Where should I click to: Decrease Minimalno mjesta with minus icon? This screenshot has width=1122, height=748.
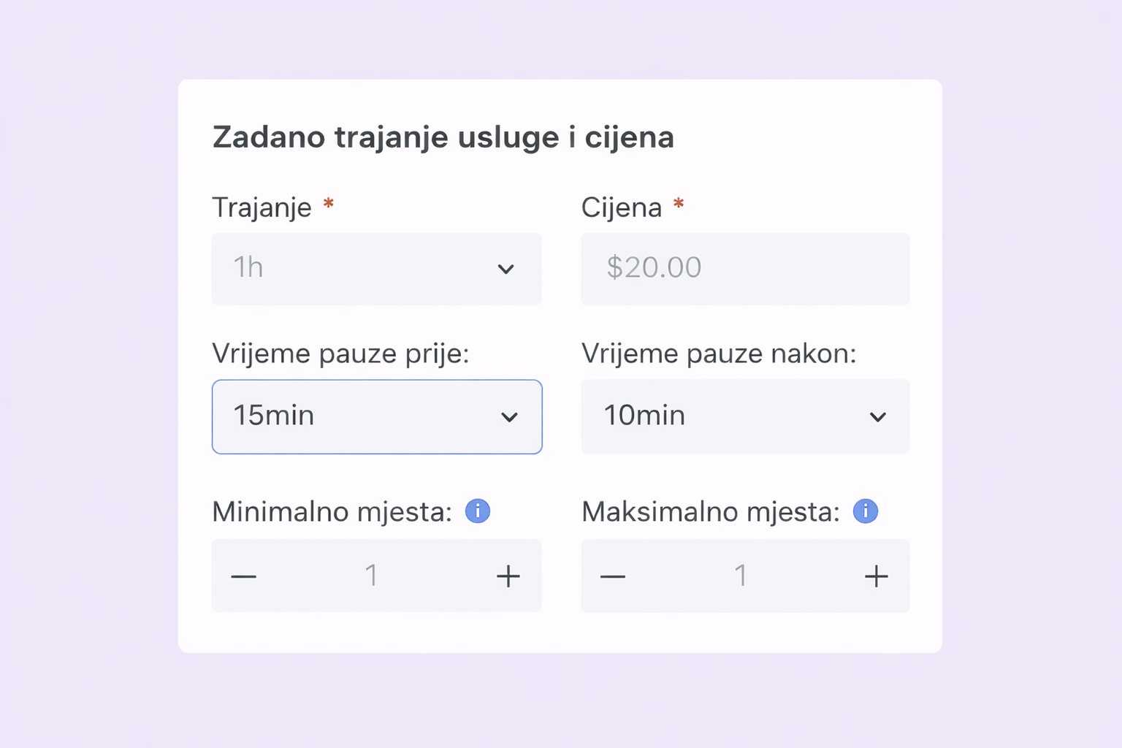click(244, 576)
